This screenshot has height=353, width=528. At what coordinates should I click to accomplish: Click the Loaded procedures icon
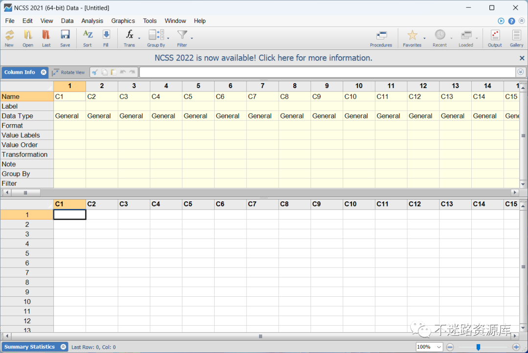pos(466,38)
